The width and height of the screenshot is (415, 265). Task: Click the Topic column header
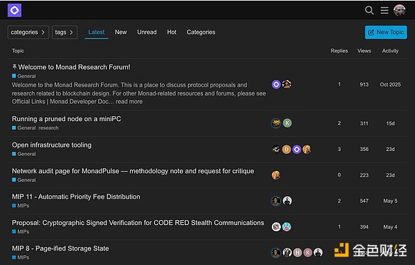click(x=18, y=51)
